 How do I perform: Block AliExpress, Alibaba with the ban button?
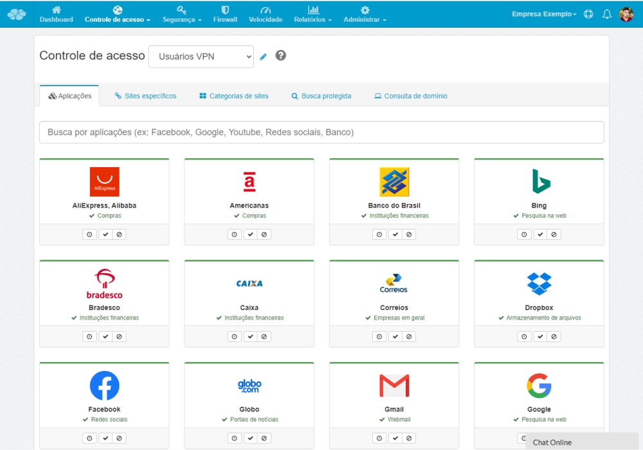click(x=120, y=235)
